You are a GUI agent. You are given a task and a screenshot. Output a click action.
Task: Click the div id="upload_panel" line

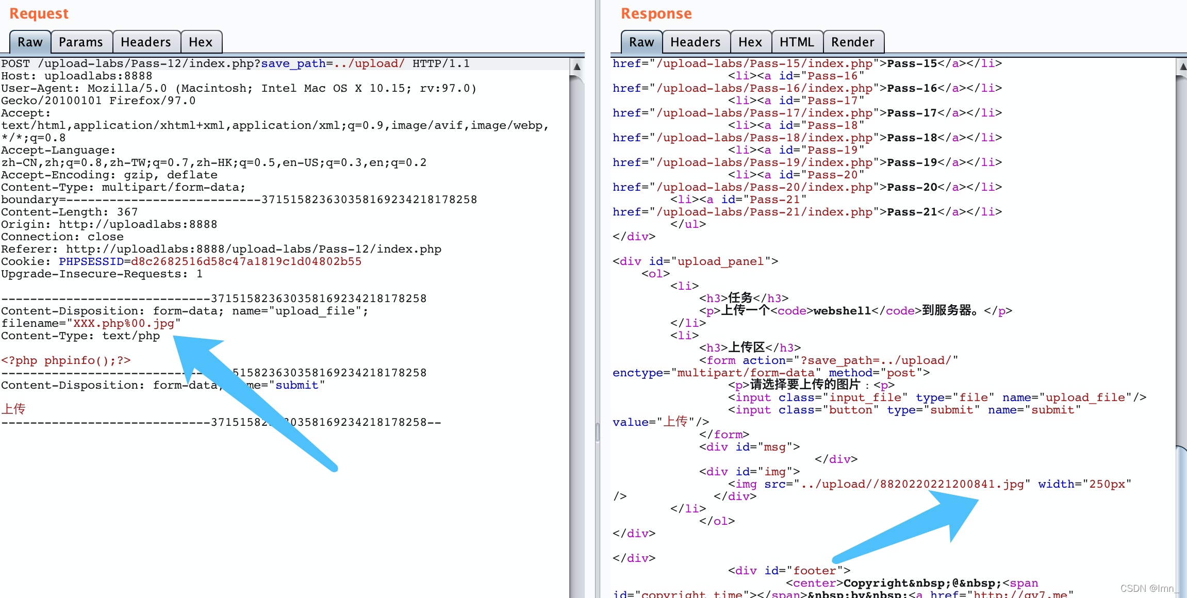[695, 261]
